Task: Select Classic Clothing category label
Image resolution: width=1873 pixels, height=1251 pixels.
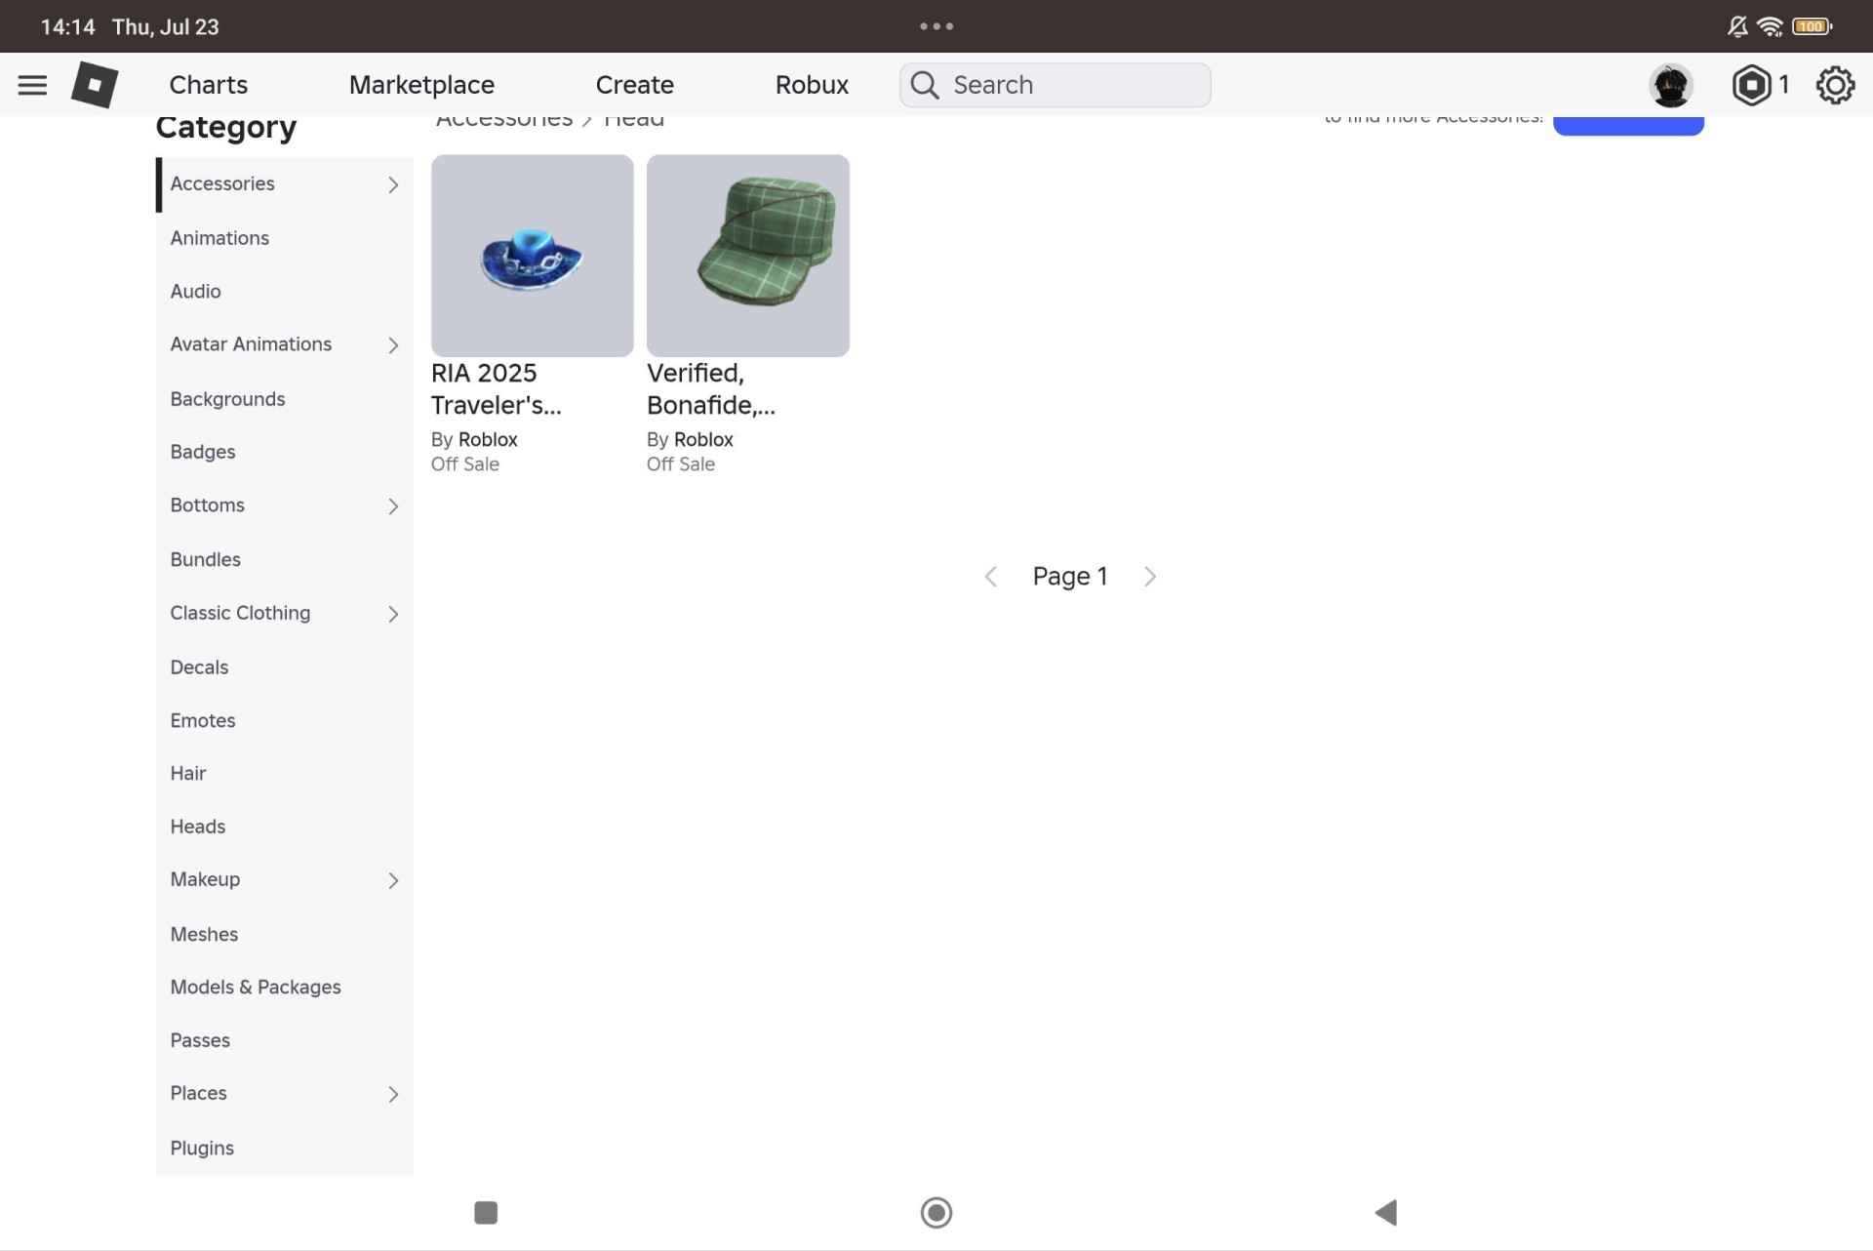Action: pyautogui.click(x=240, y=613)
